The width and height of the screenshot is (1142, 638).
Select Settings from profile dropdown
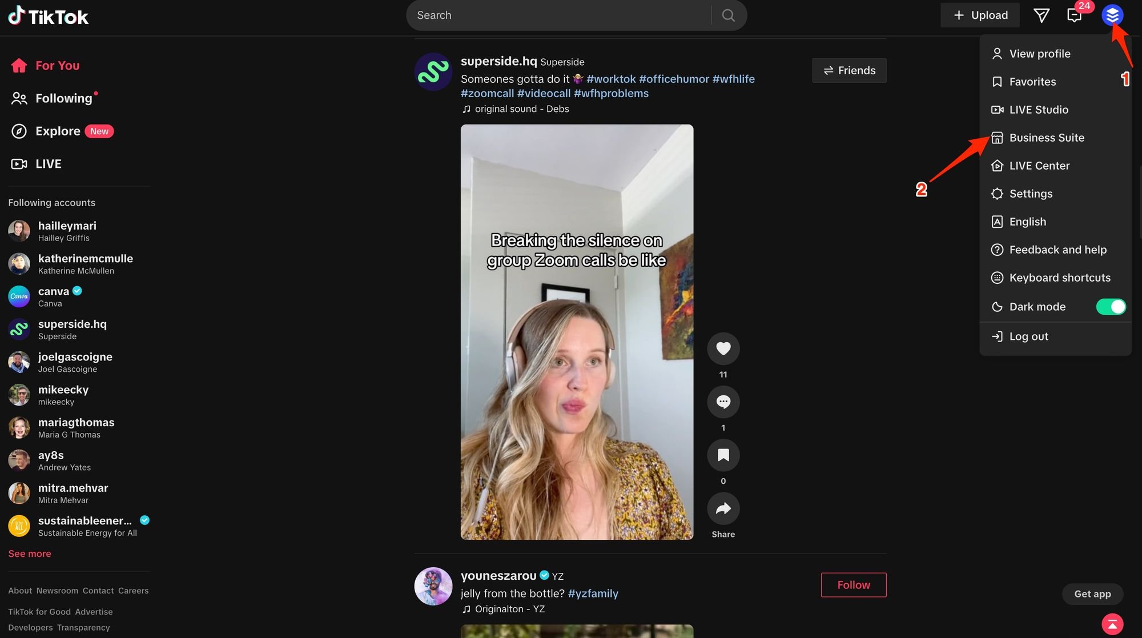pyautogui.click(x=1030, y=194)
